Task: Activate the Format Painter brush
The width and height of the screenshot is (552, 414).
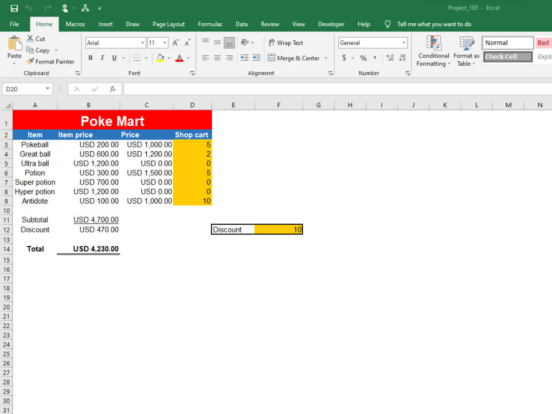Action: click(x=30, y=61)
